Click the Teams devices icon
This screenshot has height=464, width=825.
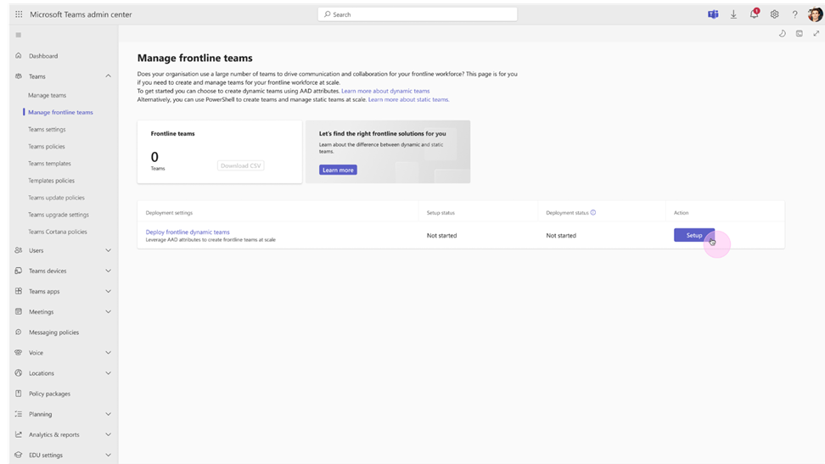19,271
